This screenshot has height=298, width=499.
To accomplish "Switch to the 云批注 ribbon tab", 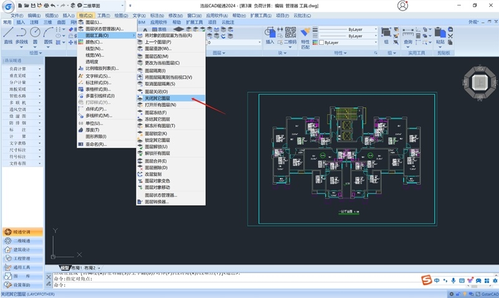I will click(228, 22).
